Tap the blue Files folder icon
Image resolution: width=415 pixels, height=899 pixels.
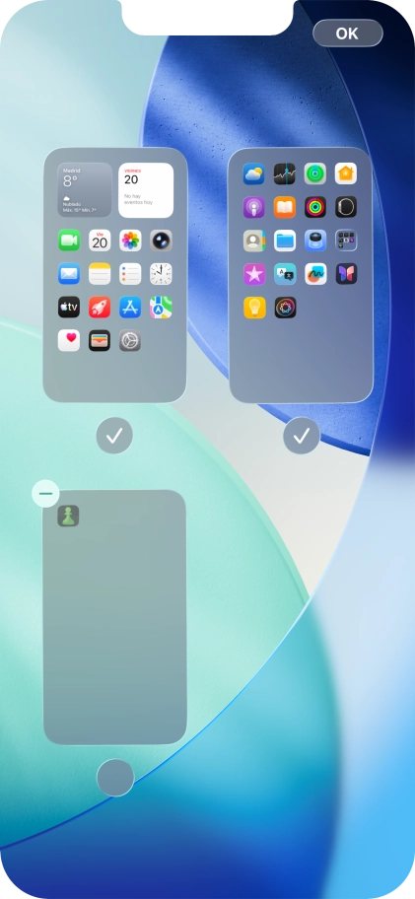click(284, 241)
